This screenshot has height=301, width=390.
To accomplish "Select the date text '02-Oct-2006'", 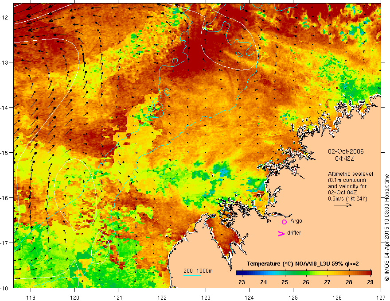I will (x=346, y=151).
